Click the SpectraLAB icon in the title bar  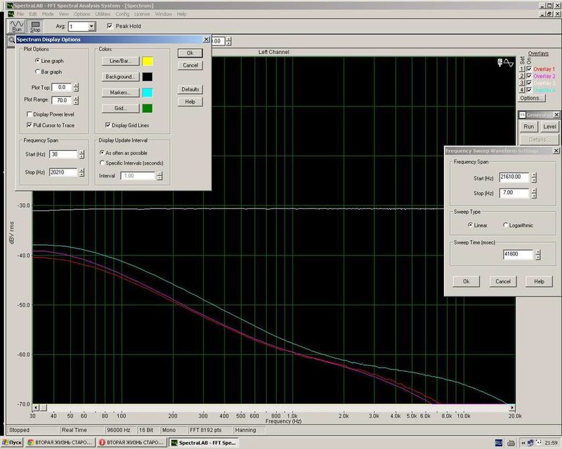(x=11, y=6)
